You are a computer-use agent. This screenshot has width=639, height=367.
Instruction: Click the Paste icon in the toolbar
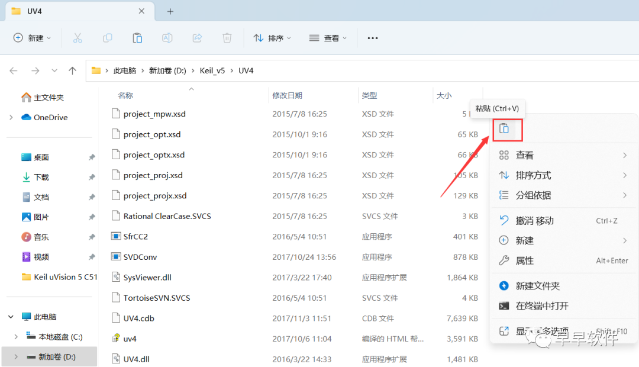click(x=137, y=37)
